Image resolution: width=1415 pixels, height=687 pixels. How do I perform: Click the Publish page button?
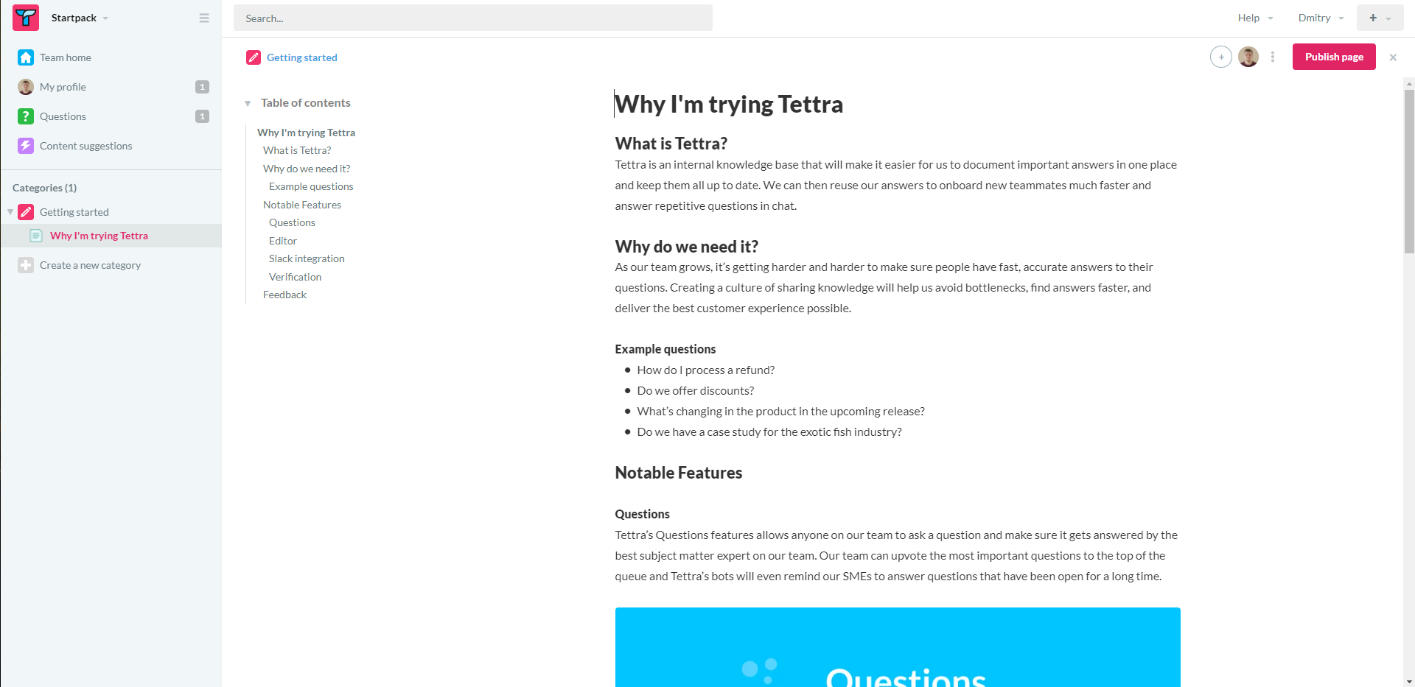1333,57
